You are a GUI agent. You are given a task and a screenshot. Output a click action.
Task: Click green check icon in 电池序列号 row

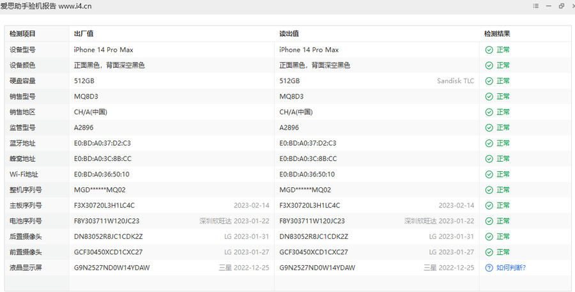pyautogui.click(x=489, y=221)
